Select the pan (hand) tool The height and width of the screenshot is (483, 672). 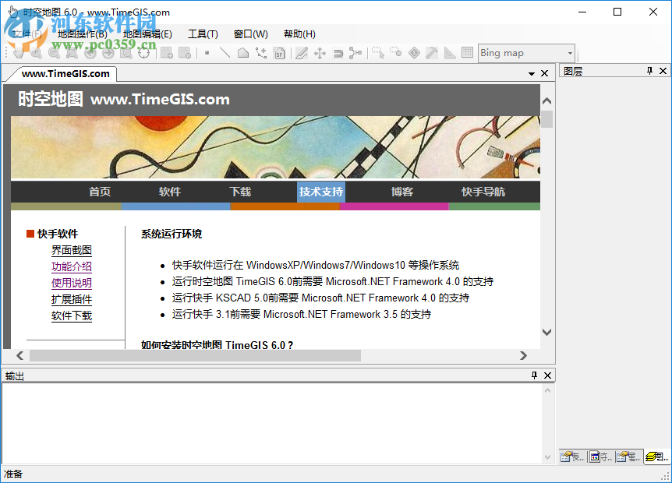point(20,53)
